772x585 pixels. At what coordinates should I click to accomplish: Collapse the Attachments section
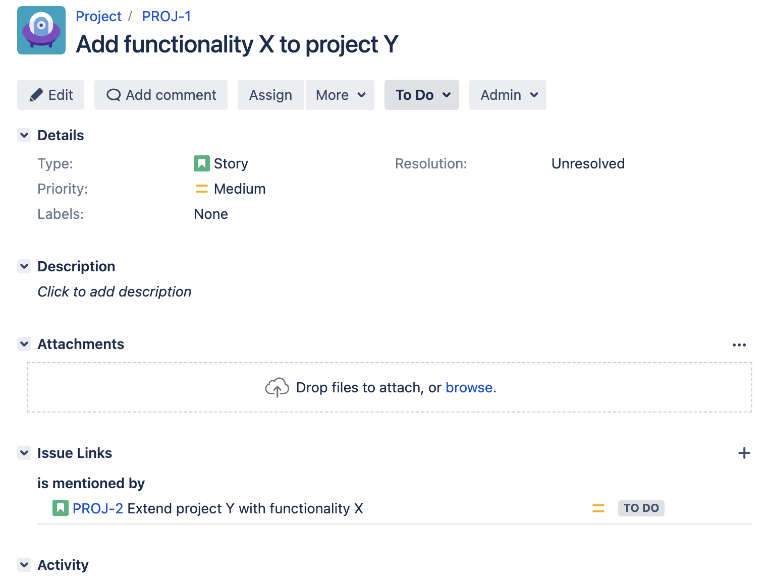pos(24,344)
